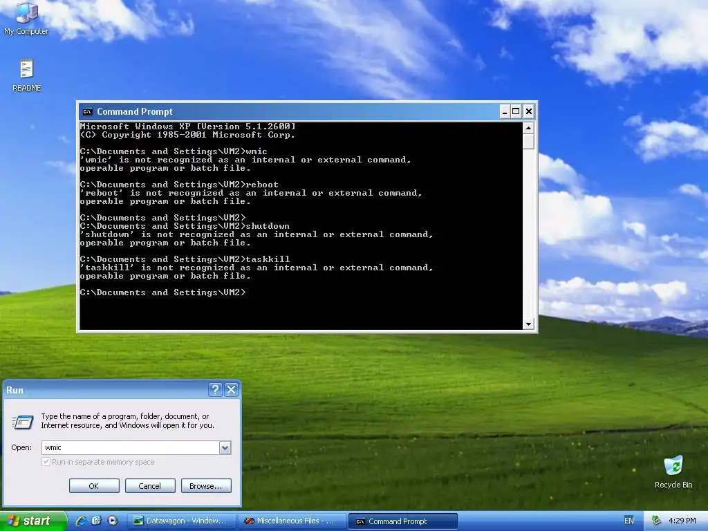Viewport: 708px width, 531px height.
Task: Click Command Prompt scrollbar down arrow
Action: pyautogui.click(x=528, y=324)
